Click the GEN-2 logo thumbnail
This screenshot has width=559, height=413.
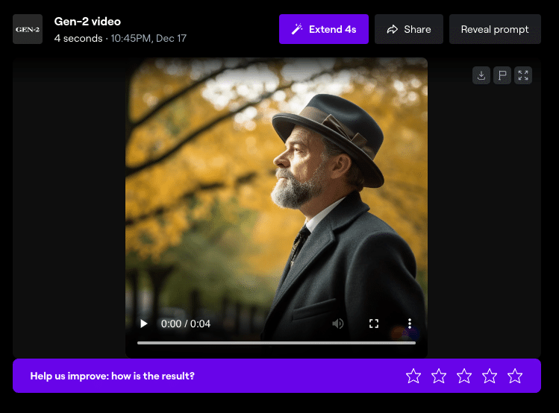click(x=28, y=29)
